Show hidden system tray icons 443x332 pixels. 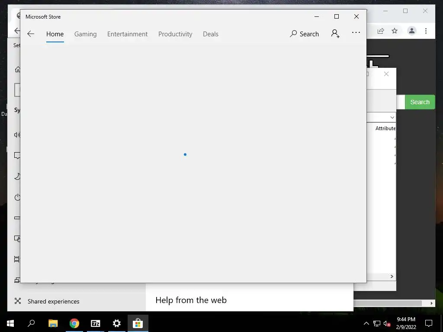coord(366,323)
